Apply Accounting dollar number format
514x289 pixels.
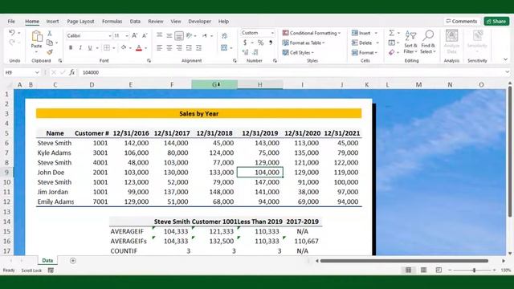(x=245, y=43)
